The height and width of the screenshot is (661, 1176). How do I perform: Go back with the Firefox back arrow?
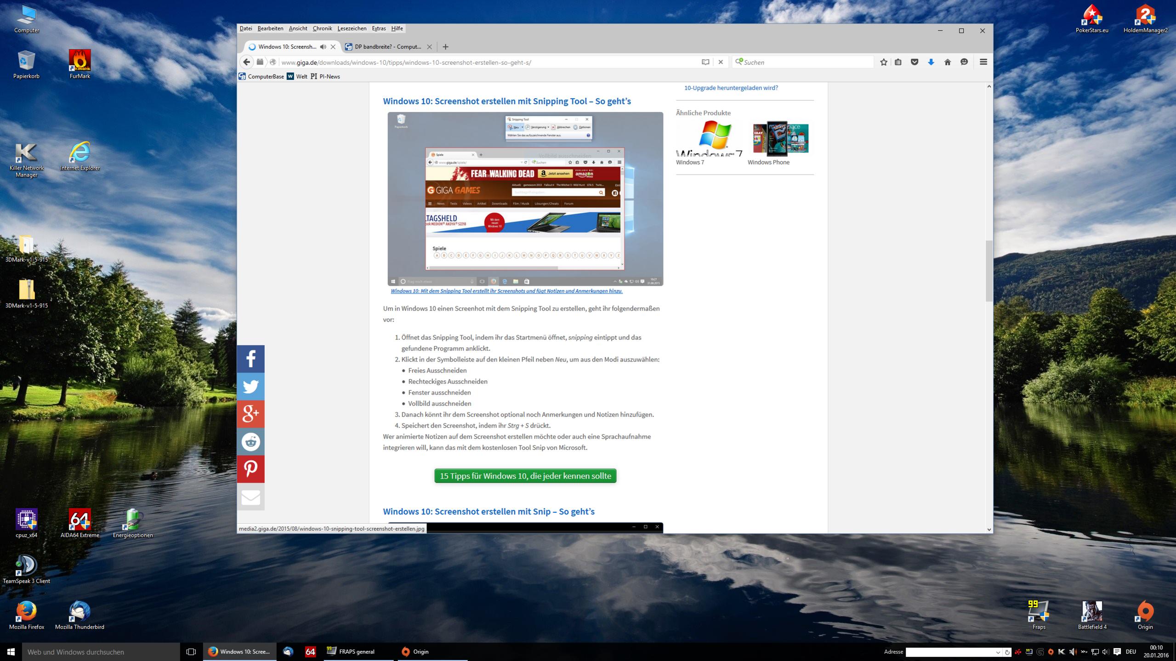coord(247,62)
